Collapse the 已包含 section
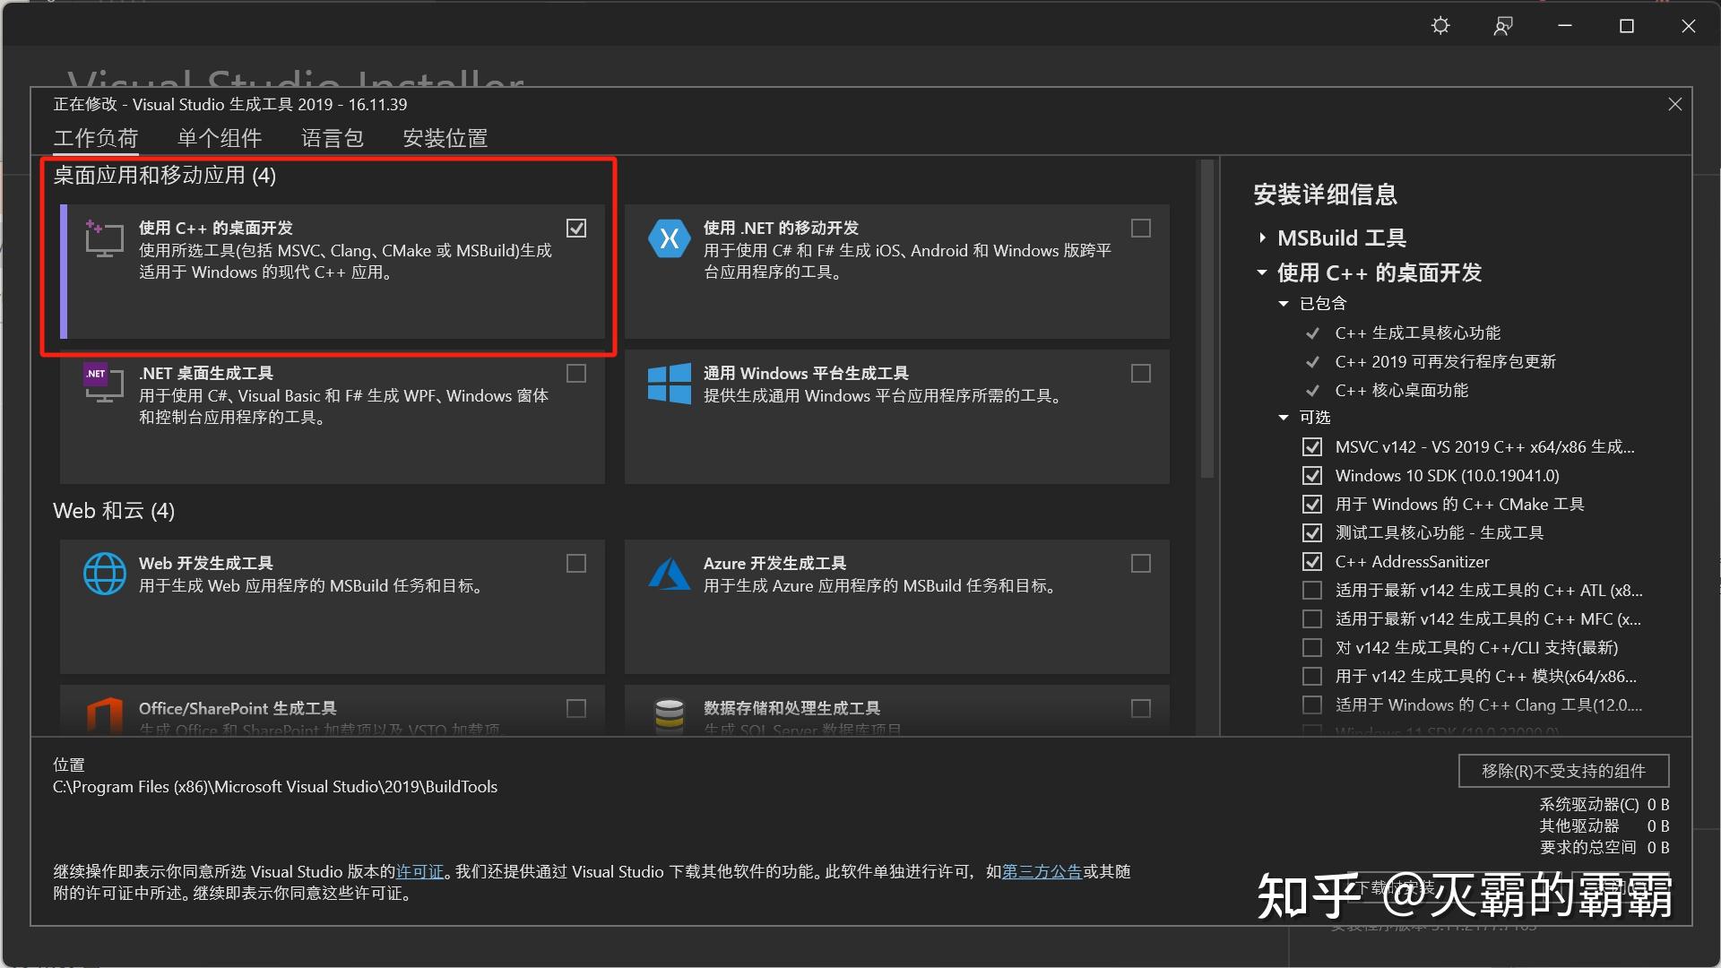Screen dimensions: 1721x968 click(1283, 304)
